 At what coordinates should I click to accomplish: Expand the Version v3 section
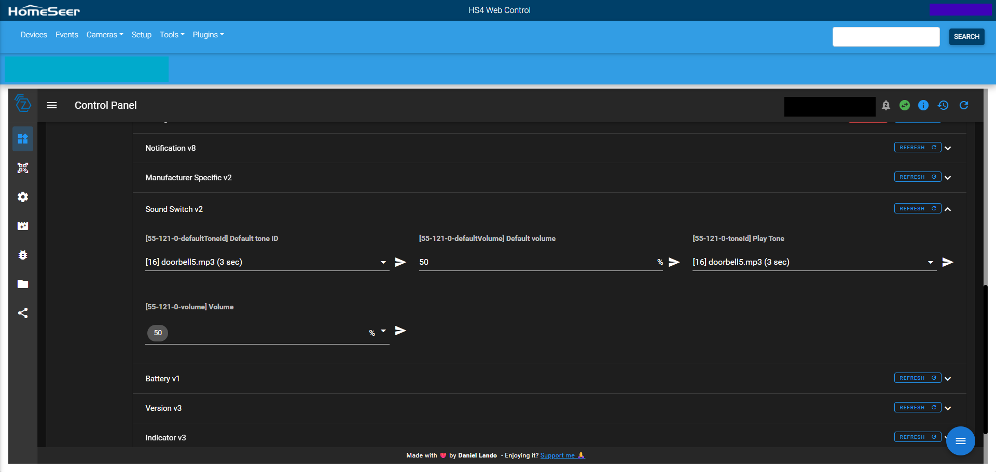point(948,408)
